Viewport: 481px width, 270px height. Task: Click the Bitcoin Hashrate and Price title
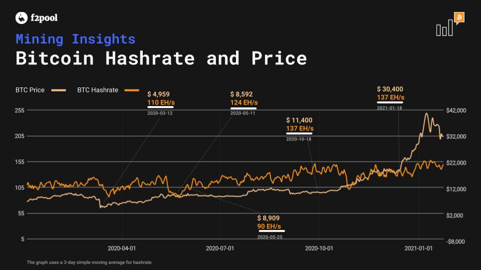click(161, 58)
